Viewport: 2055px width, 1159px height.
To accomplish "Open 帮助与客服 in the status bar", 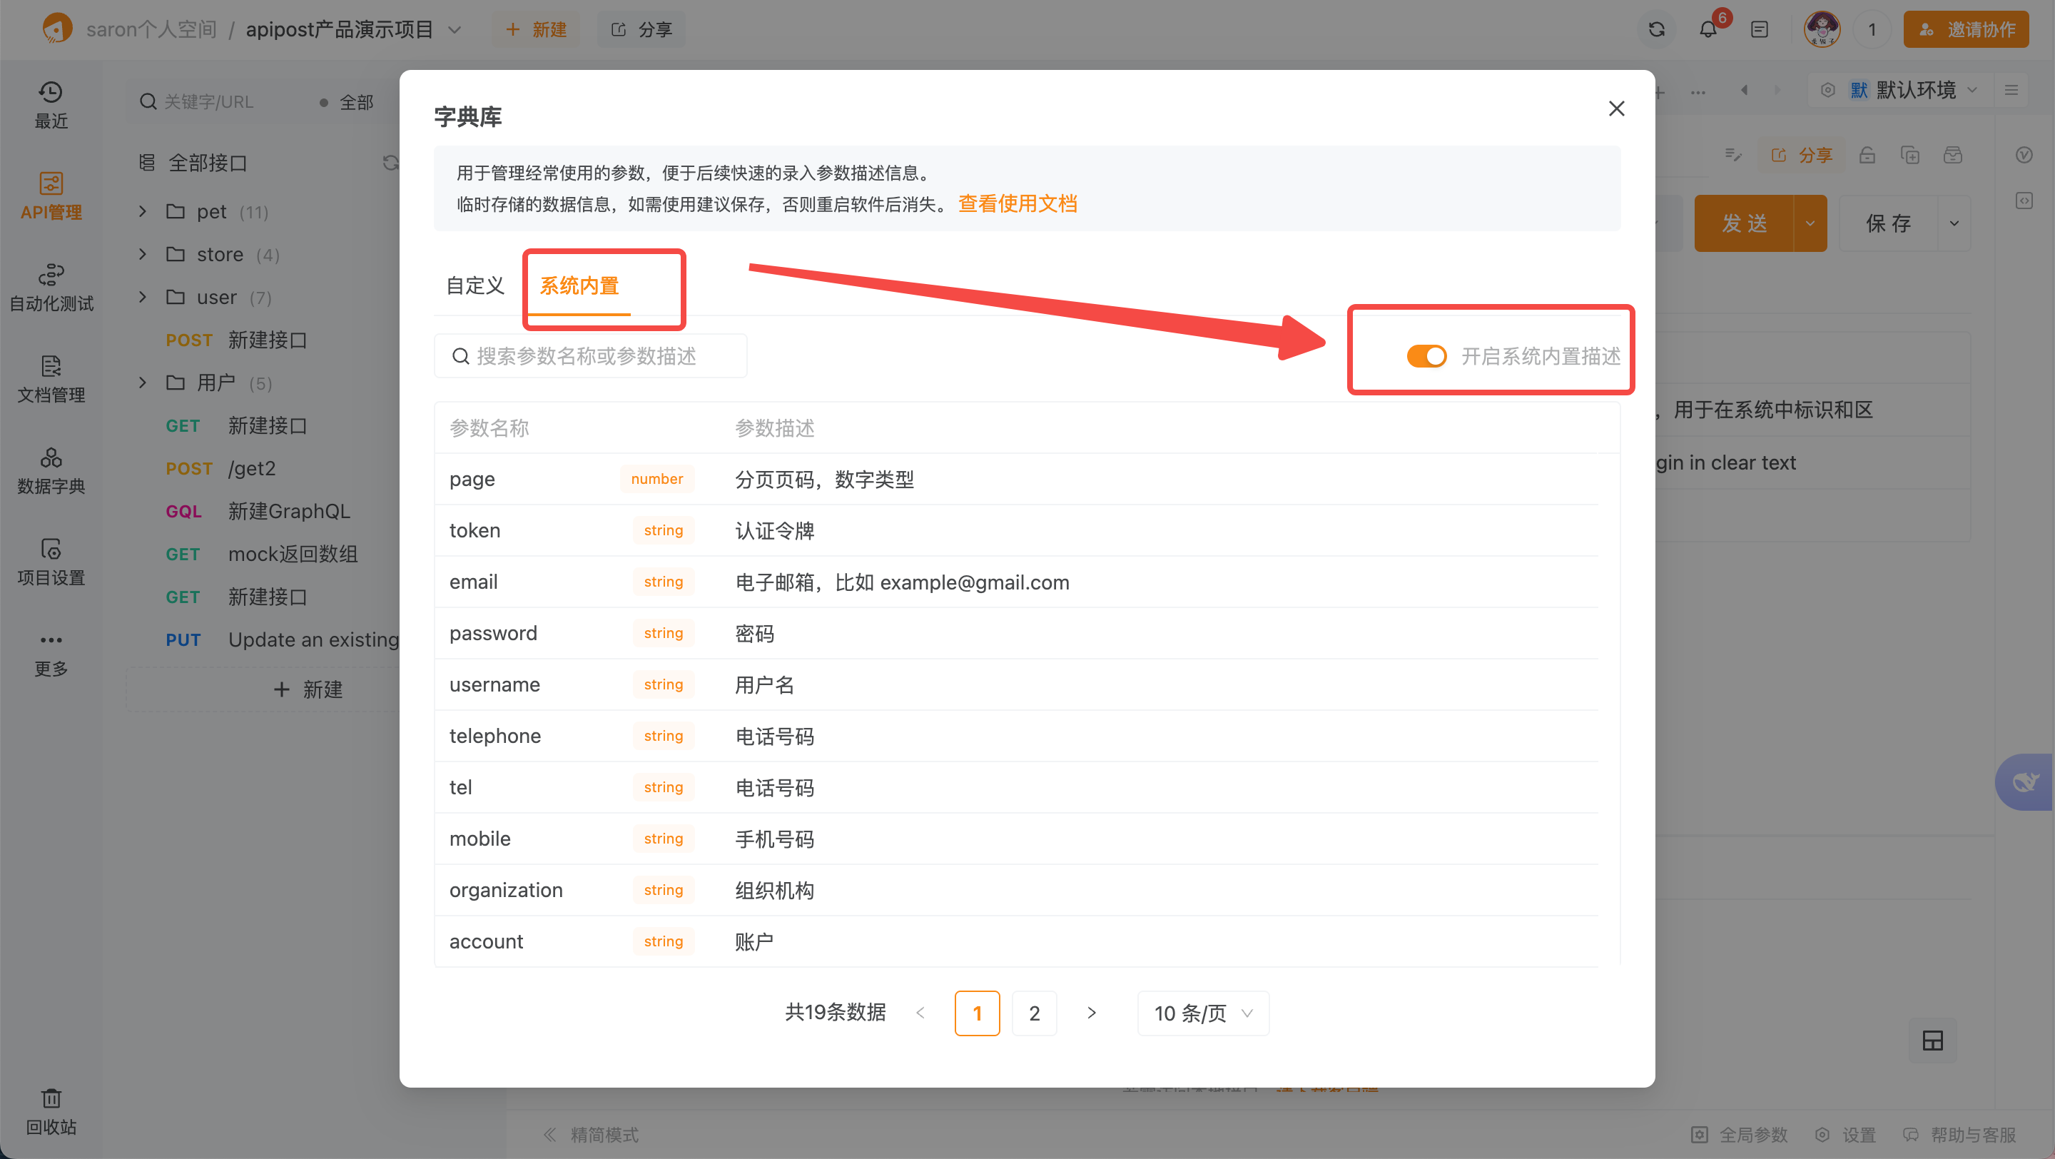I will 1959,1134.
